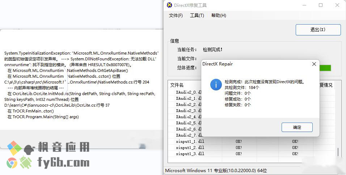Select the XAudio2_0.dll row
Screen dimensions: 346x175
189,92
